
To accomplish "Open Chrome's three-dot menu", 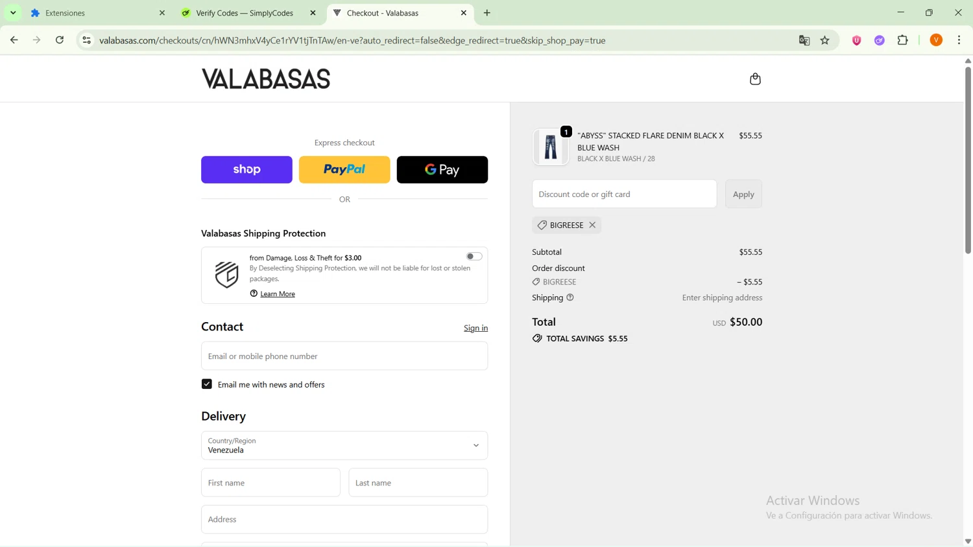I will click(x=959, y=40).
